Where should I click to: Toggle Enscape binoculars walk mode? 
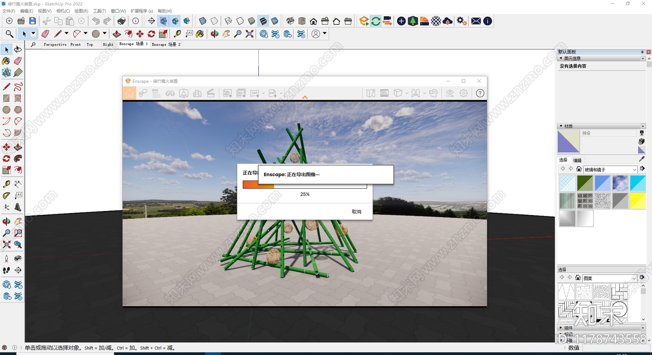pyautogui.click(x=170, y=93)
